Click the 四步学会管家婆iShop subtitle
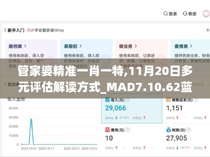The image size is (210, 157). 45,30
